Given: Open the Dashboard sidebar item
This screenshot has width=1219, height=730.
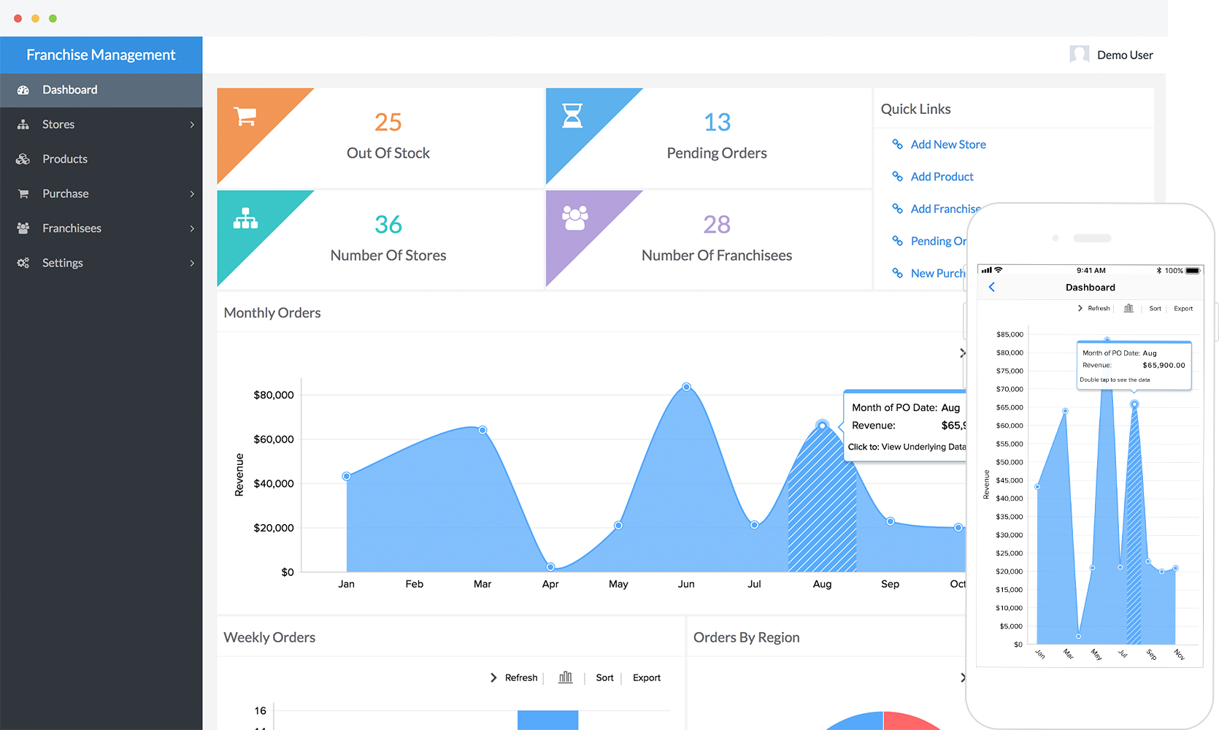Looking at the screenshot, I should click(101, 90).
